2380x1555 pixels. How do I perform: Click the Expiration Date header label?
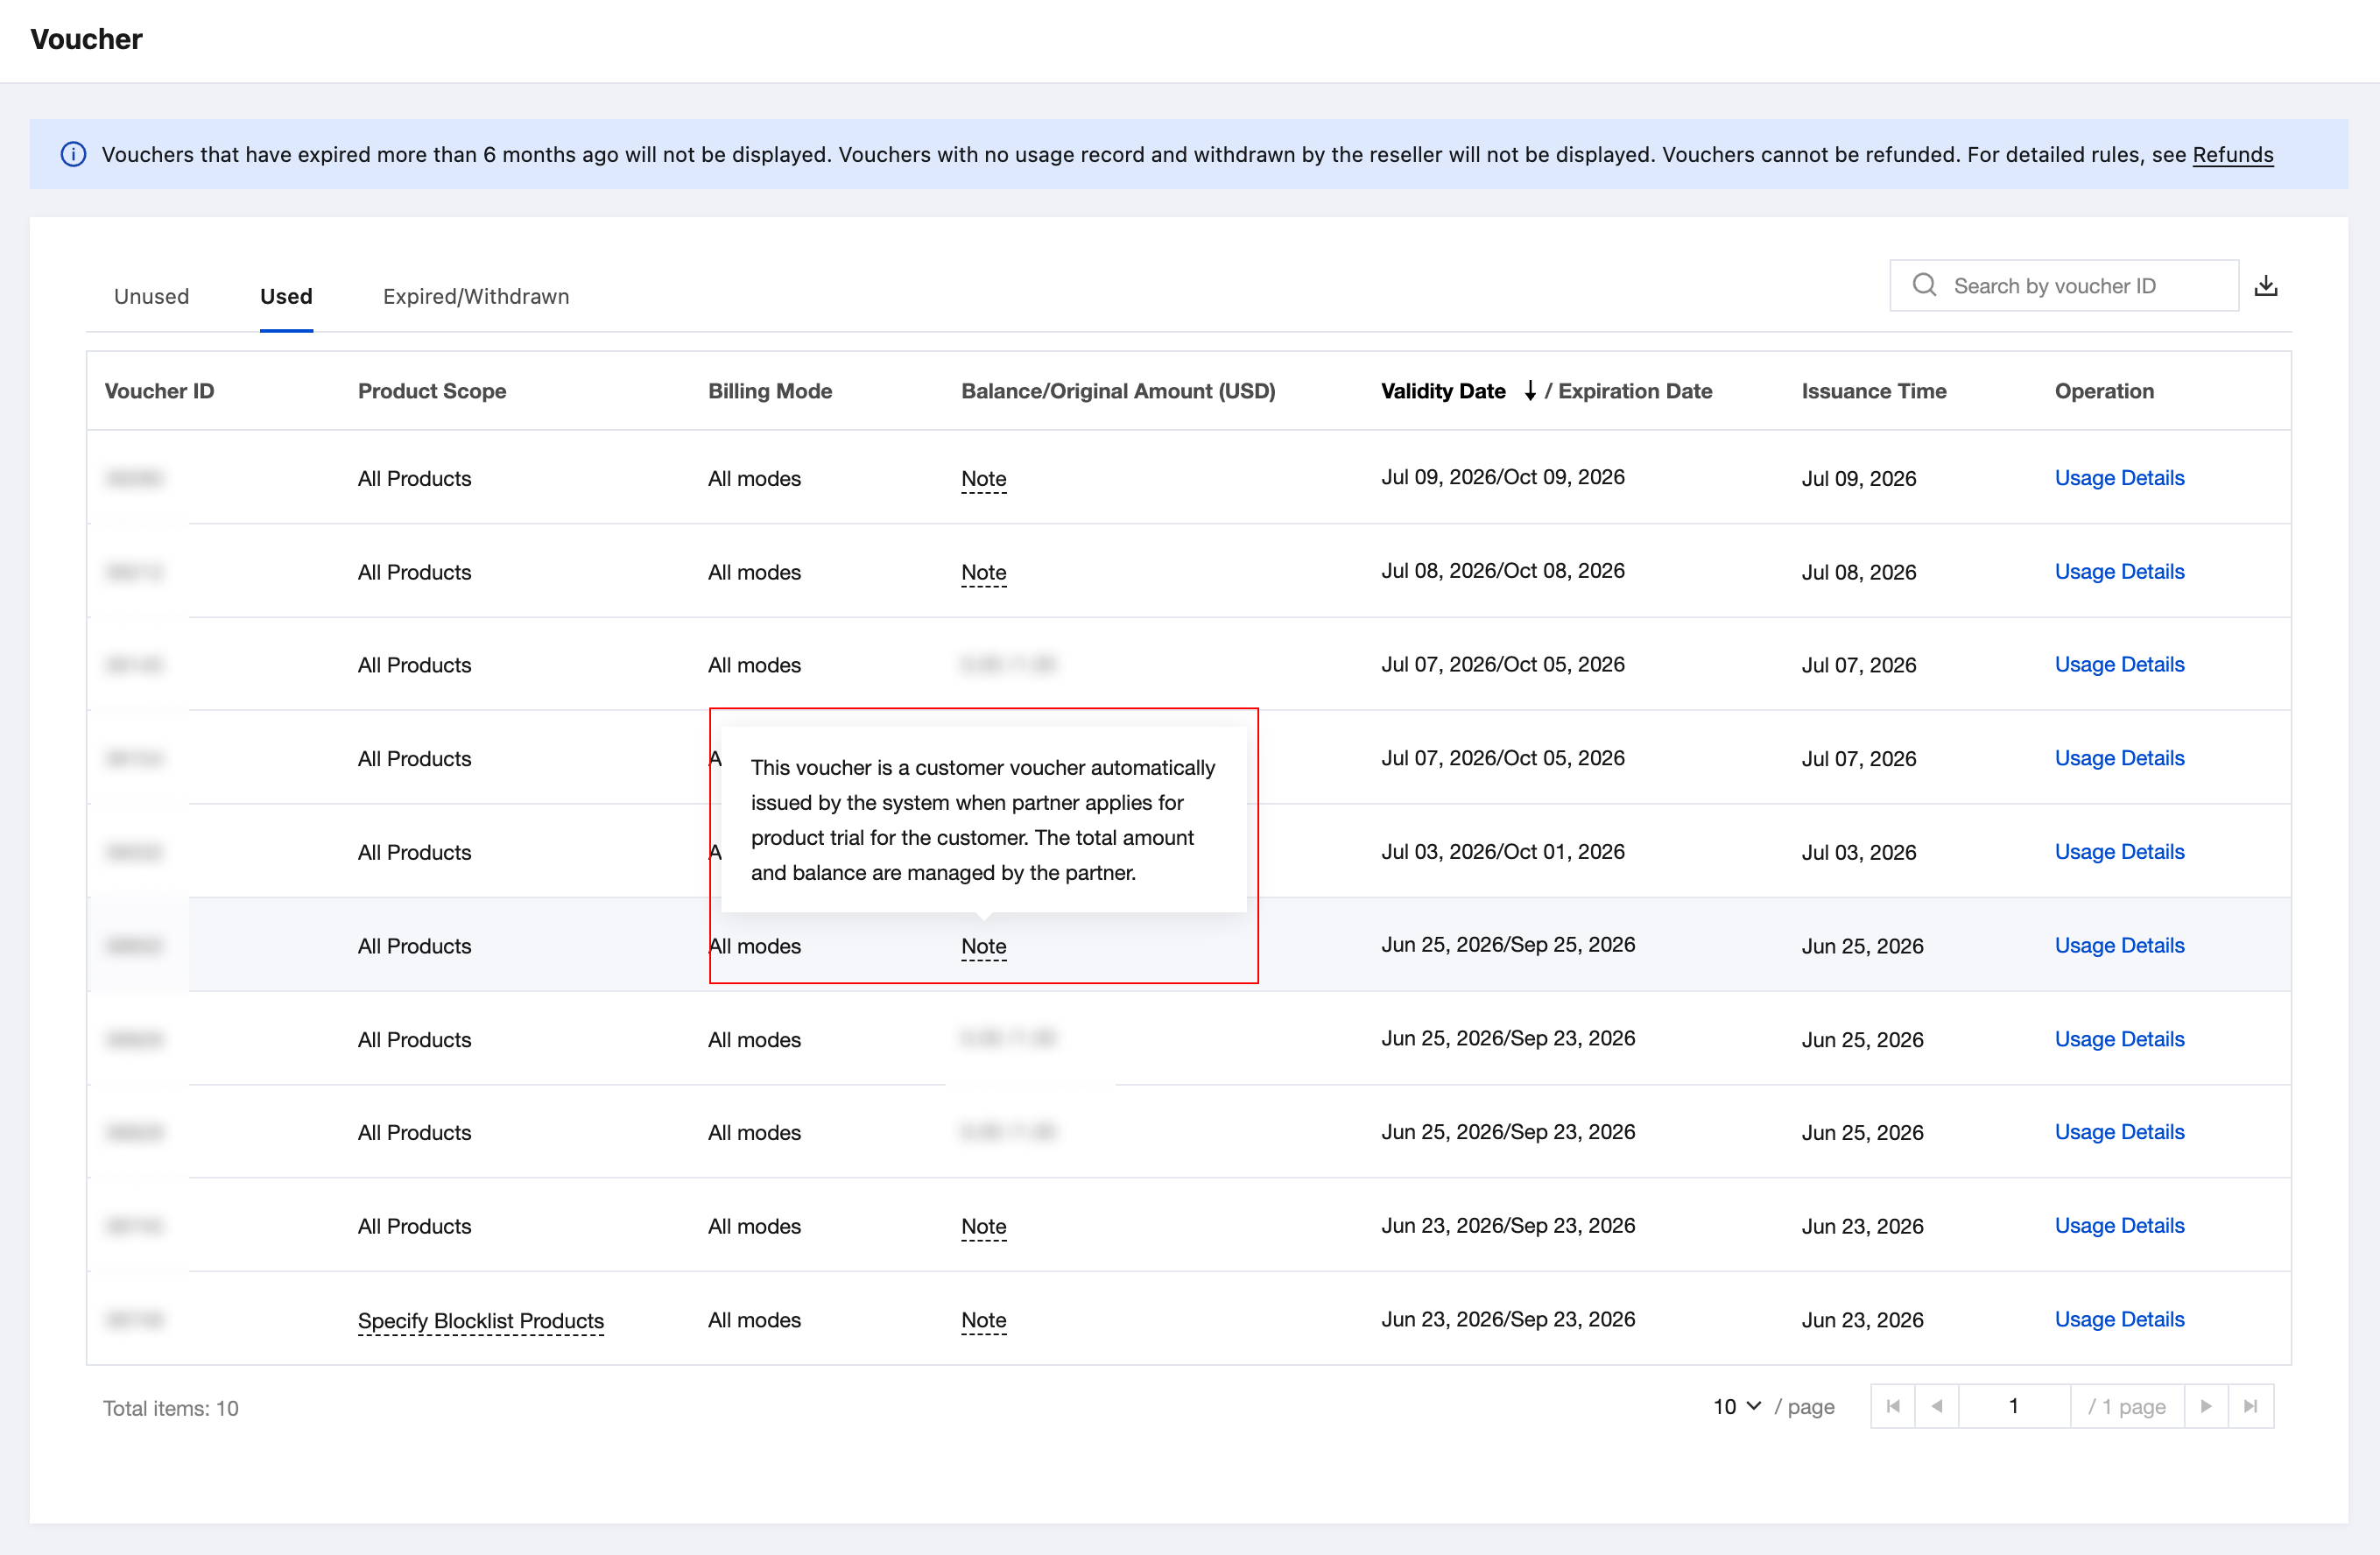coord(1635,391)
